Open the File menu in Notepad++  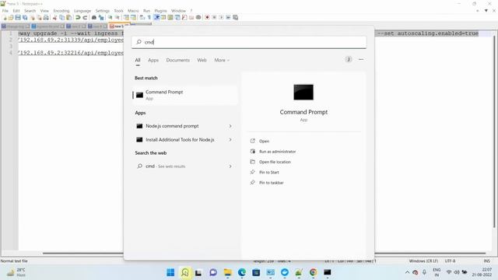click(x=5, y=11)
